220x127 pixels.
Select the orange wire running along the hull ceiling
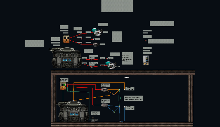(x=99, y=82)
